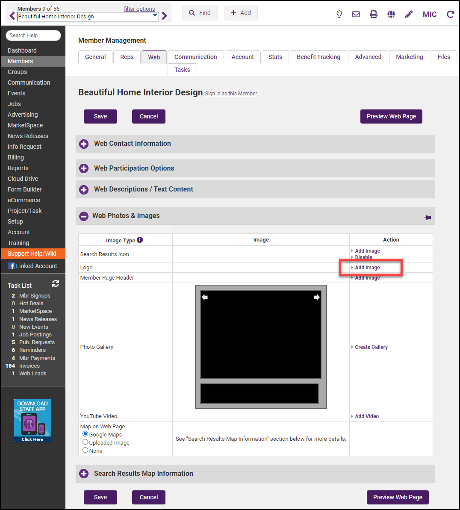The image size is (460, 510).
Task: Choose None for Map on Web Page
Action: click(x=86, y=450)
